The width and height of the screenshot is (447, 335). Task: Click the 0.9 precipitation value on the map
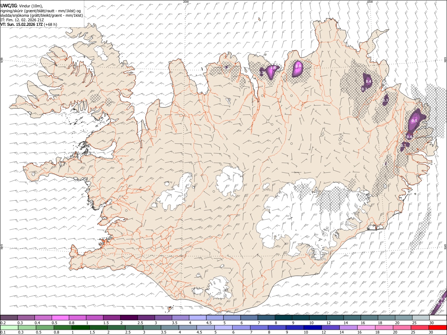[298, 66]
